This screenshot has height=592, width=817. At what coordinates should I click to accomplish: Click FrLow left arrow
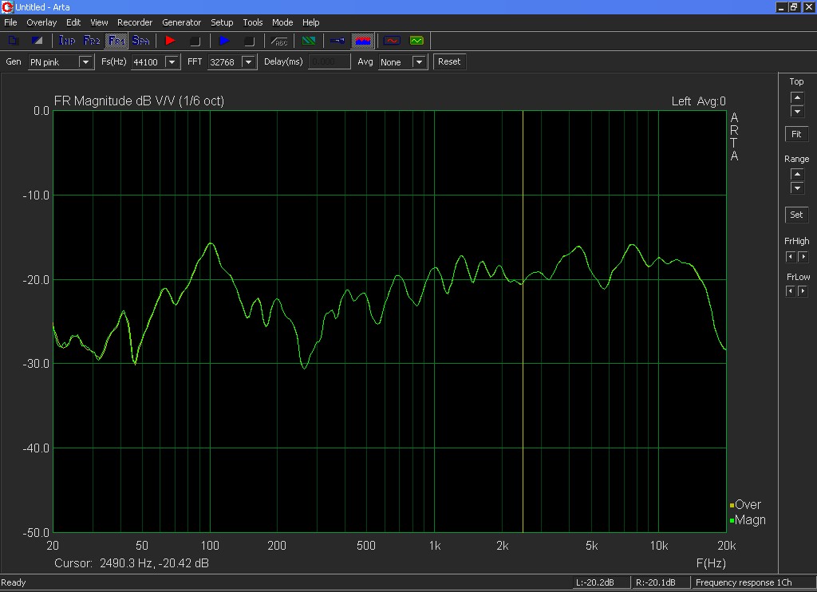[x=791, y=290]
